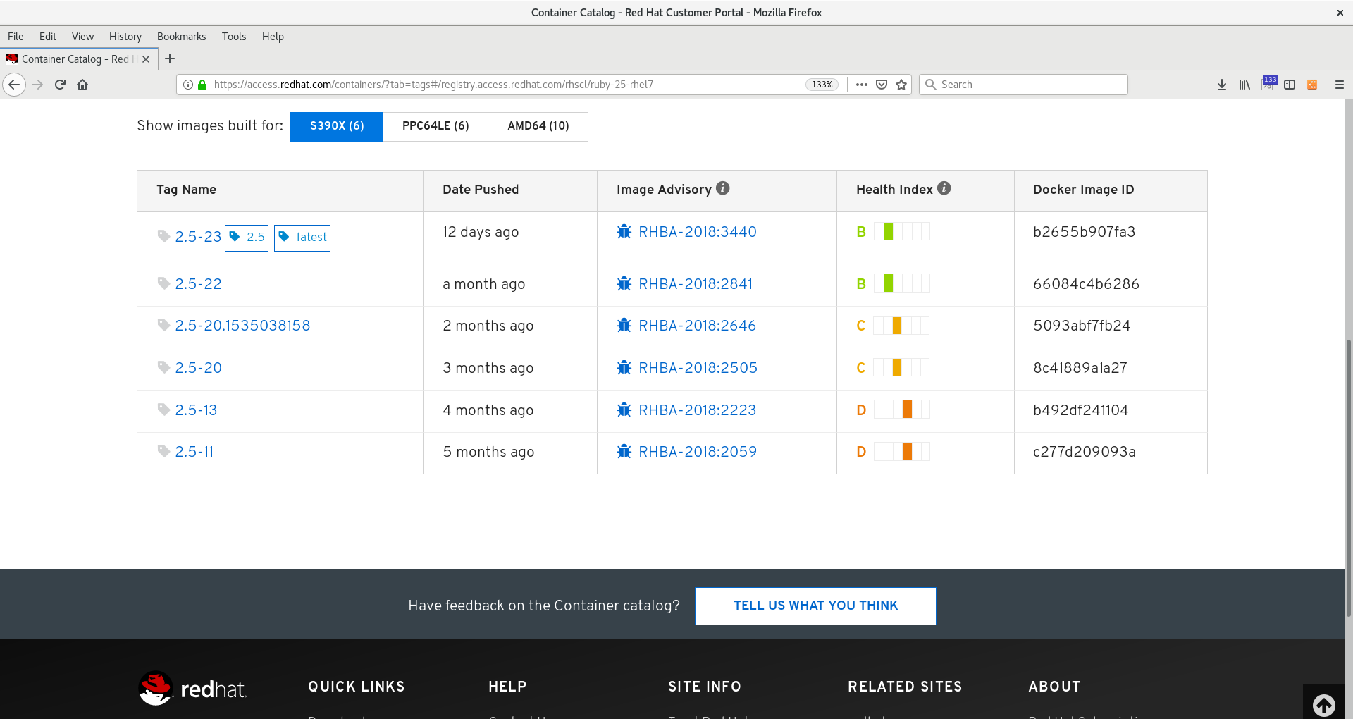Open the File menu

(16, 37)
